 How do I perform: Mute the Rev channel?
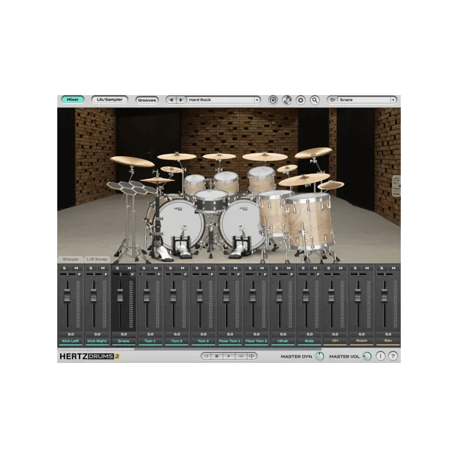393,268
